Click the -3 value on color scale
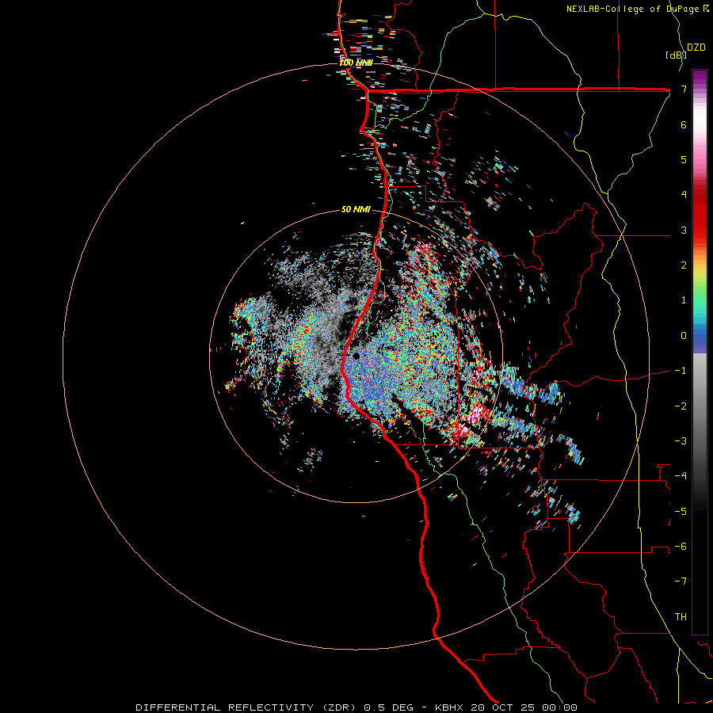The width and height of the screenshot is (713, 713). click(681, 441)
